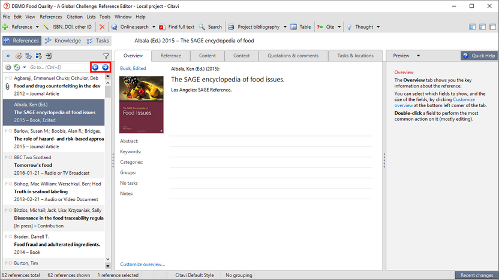The image size is (499, 280).
Task: Click the blue back navigation arrow
Action: (x=95, y=67)
